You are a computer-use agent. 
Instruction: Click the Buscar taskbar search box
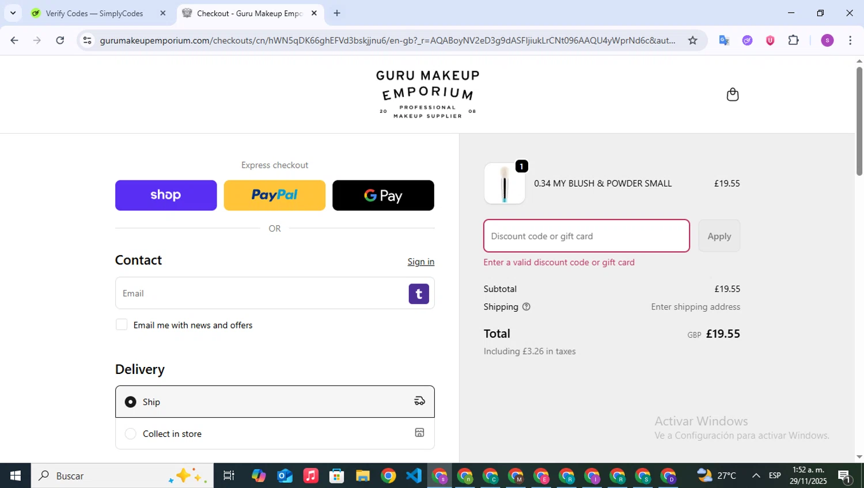click(x=122, y=476)
